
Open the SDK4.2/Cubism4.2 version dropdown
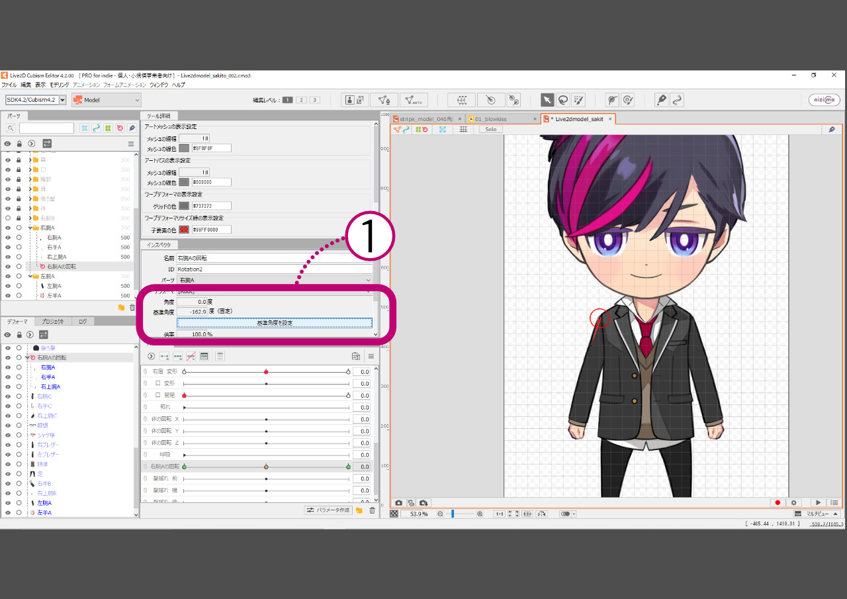coord(36,100)
